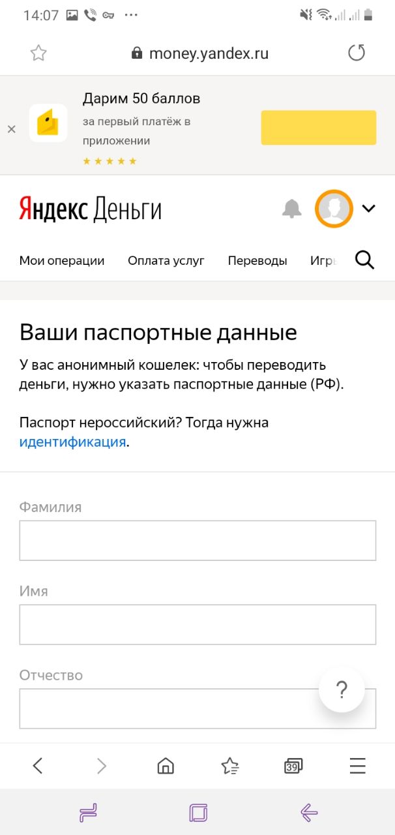Open the question mark help bubble
395x835 pixels.
point(342,690)
